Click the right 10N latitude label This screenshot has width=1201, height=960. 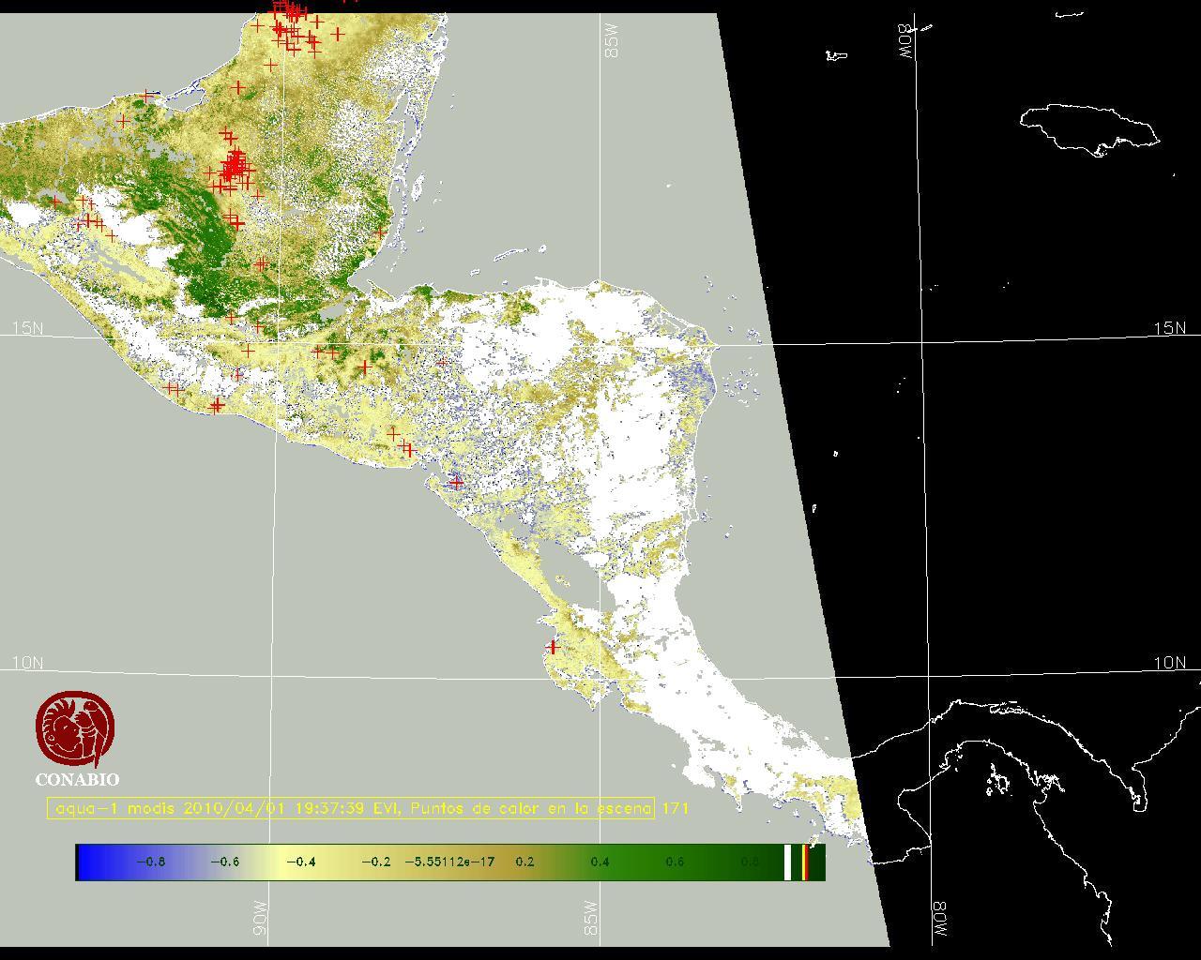pyautogui.click(x=1170, y=663)
